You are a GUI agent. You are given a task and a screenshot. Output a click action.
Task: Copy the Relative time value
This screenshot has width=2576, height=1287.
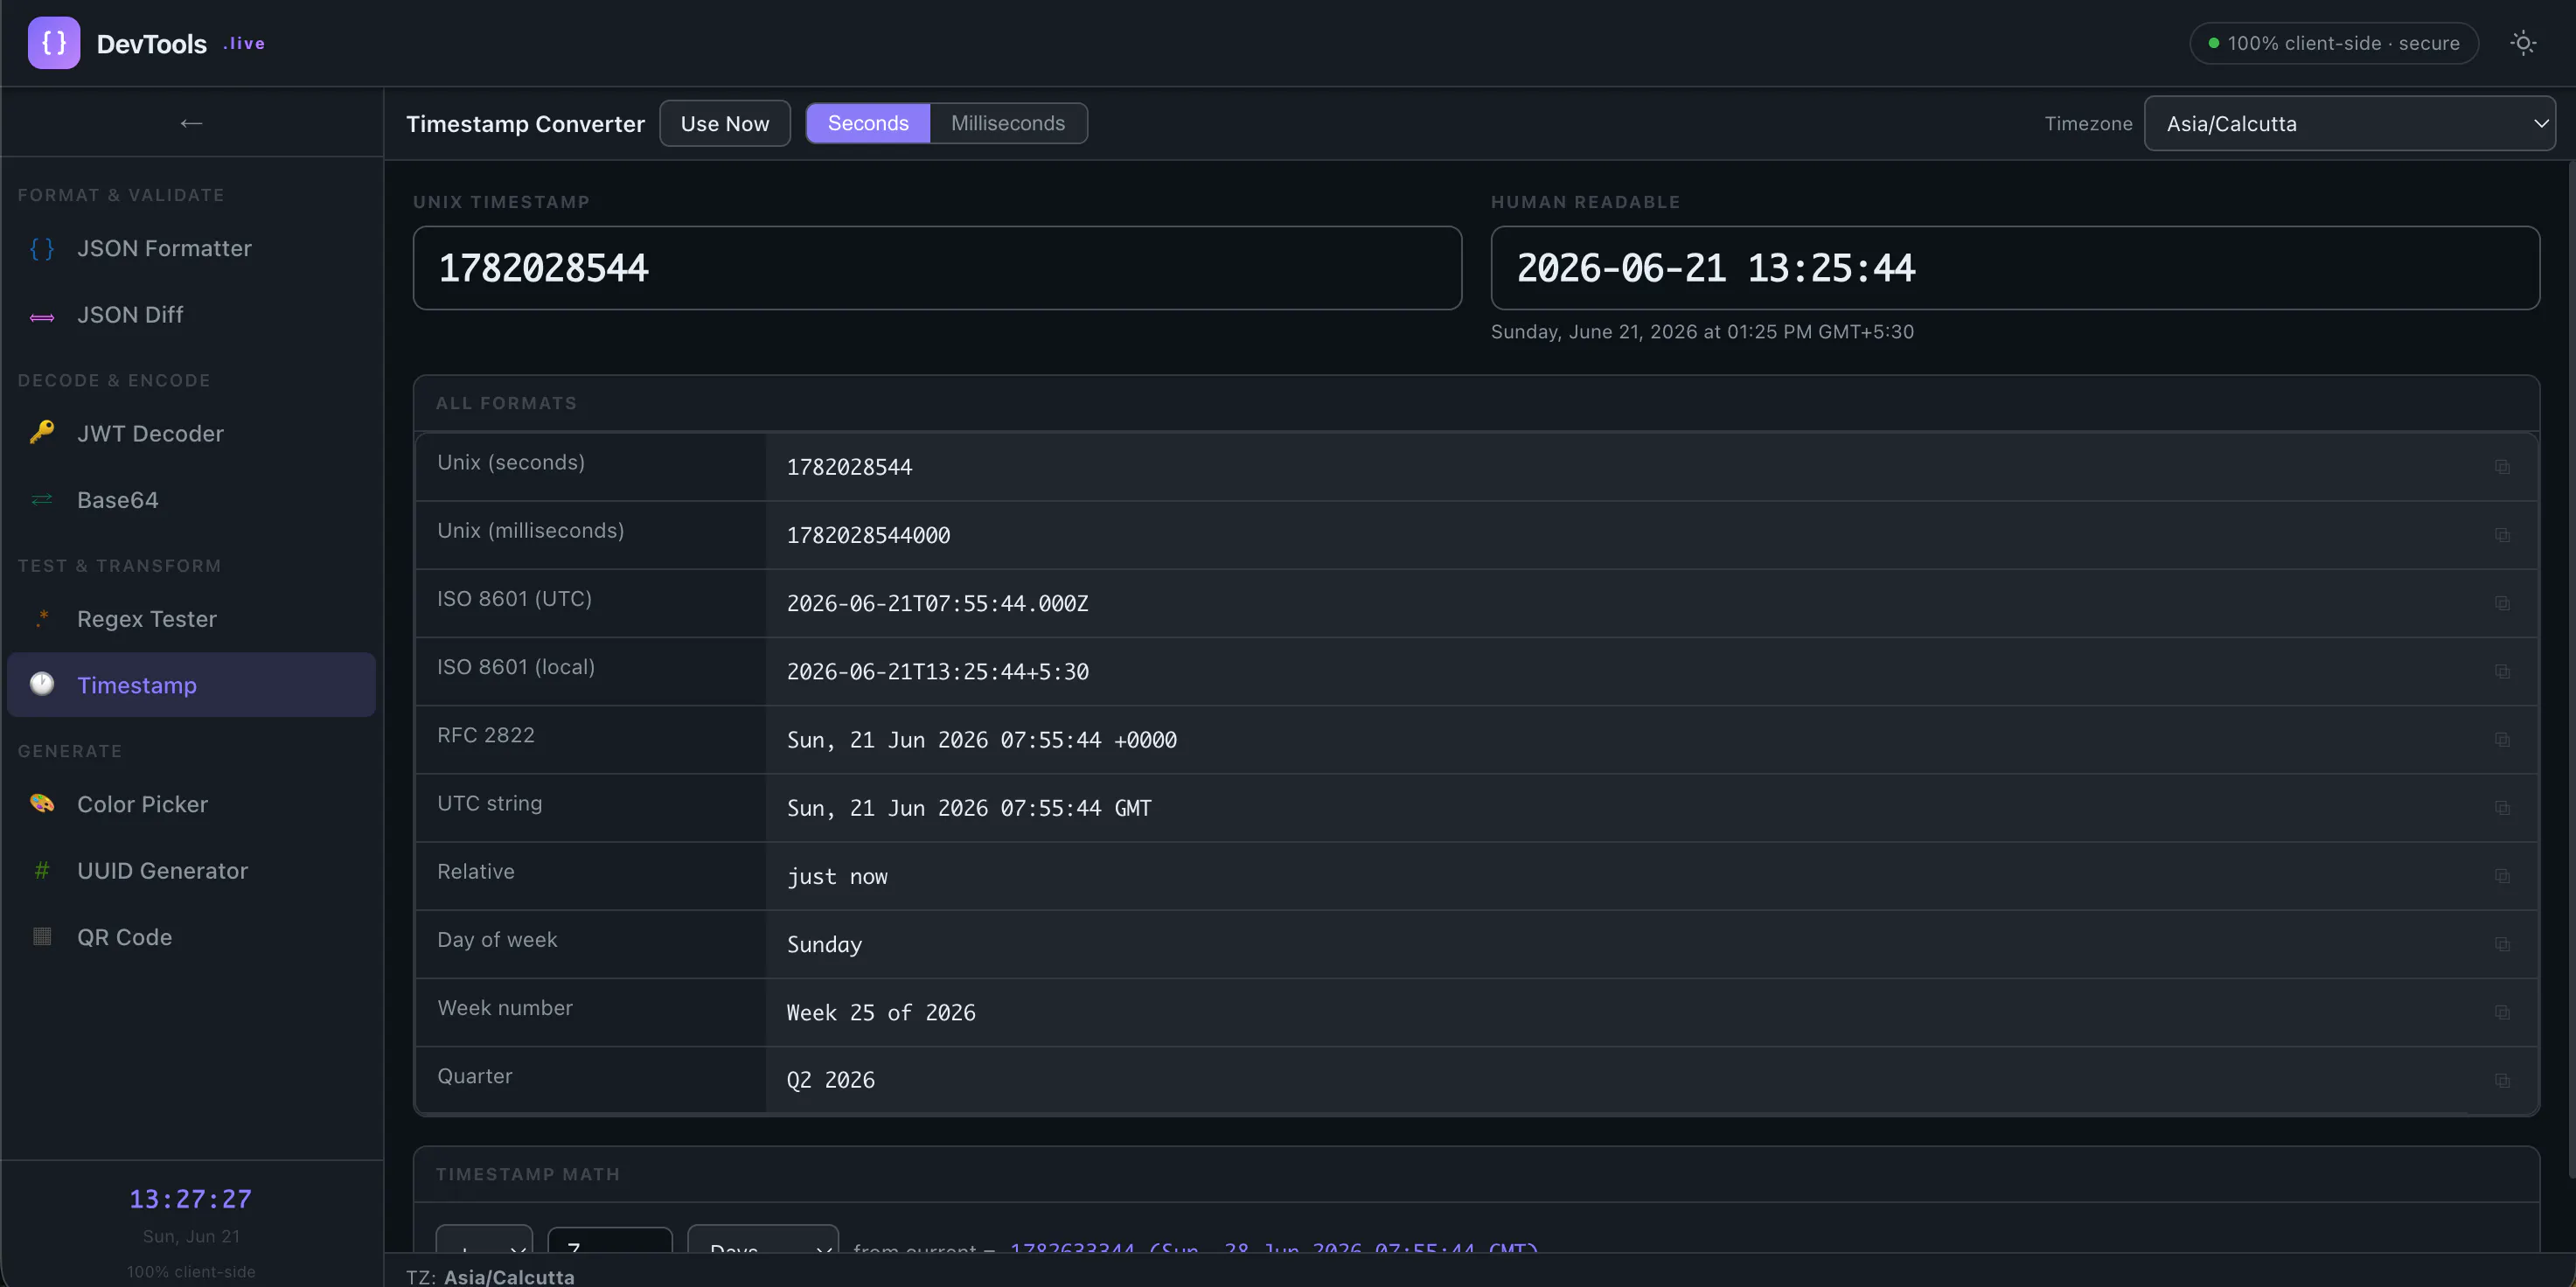pos(2502,876)
